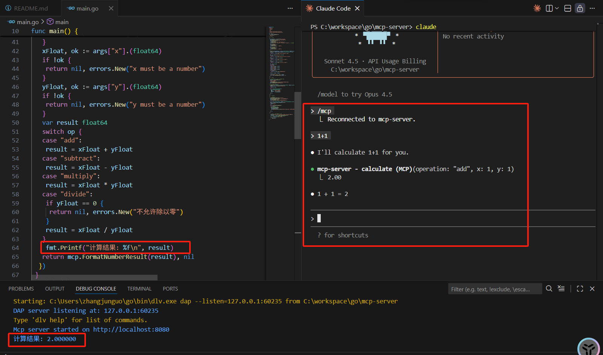Click the 'switch op {' line
The height and width of the screenshot is (355, 603).
62,132
